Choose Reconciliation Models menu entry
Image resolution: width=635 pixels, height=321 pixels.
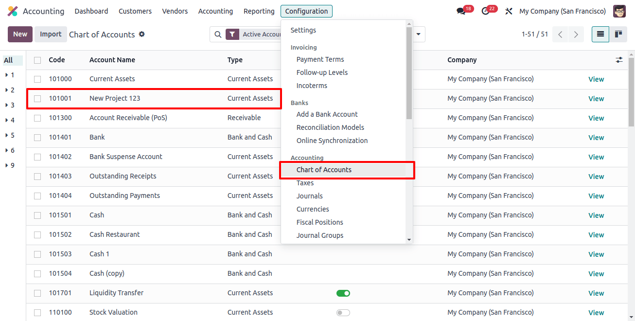pyautogui.click(x=331, y=127)
